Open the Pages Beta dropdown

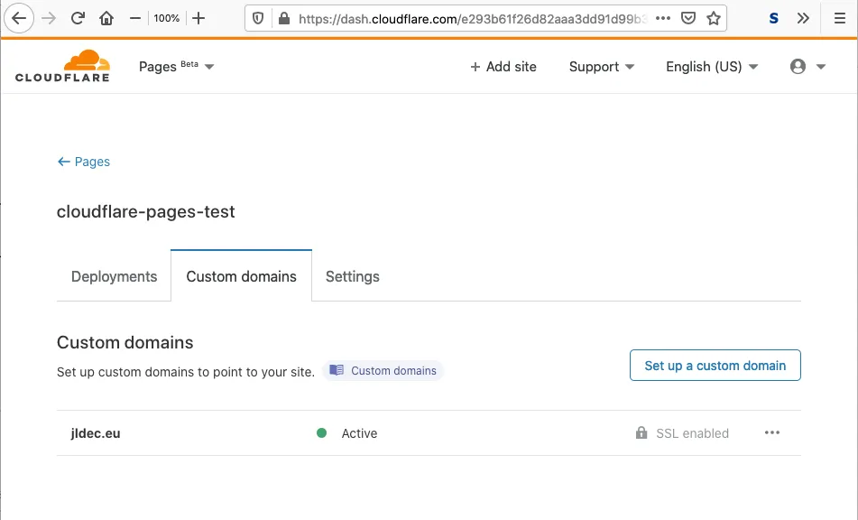coord(176,65)
